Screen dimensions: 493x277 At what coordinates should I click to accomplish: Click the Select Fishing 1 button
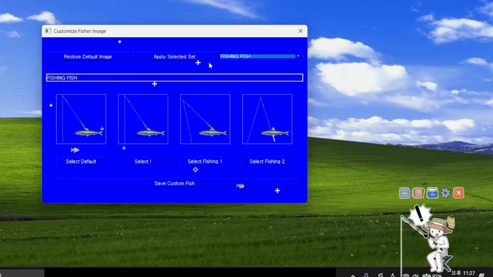tap(205, 161)
